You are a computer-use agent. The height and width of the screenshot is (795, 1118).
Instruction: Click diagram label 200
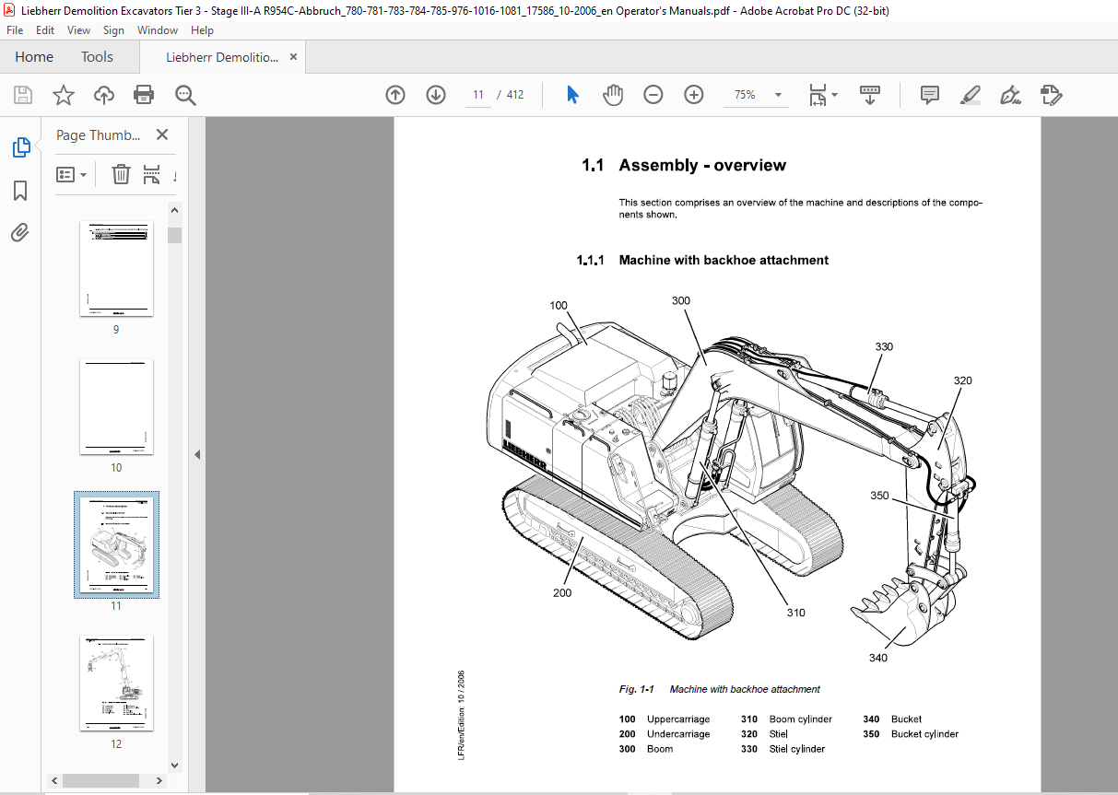(x=562, y=593)
